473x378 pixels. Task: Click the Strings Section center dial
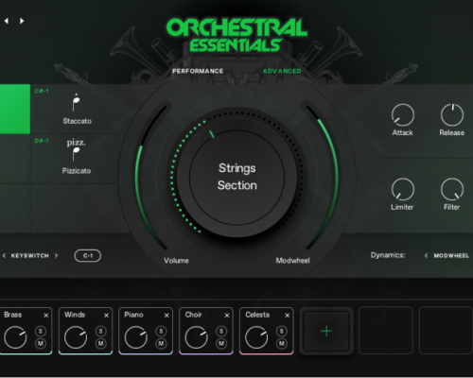pyautogui.click(x=236, y=177)
